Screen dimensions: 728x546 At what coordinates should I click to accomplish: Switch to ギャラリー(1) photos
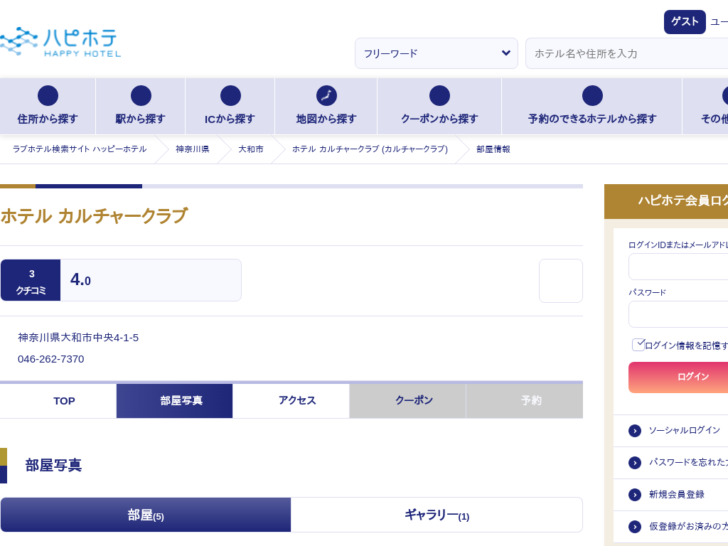pyautogui.click(x=437, y=515)
